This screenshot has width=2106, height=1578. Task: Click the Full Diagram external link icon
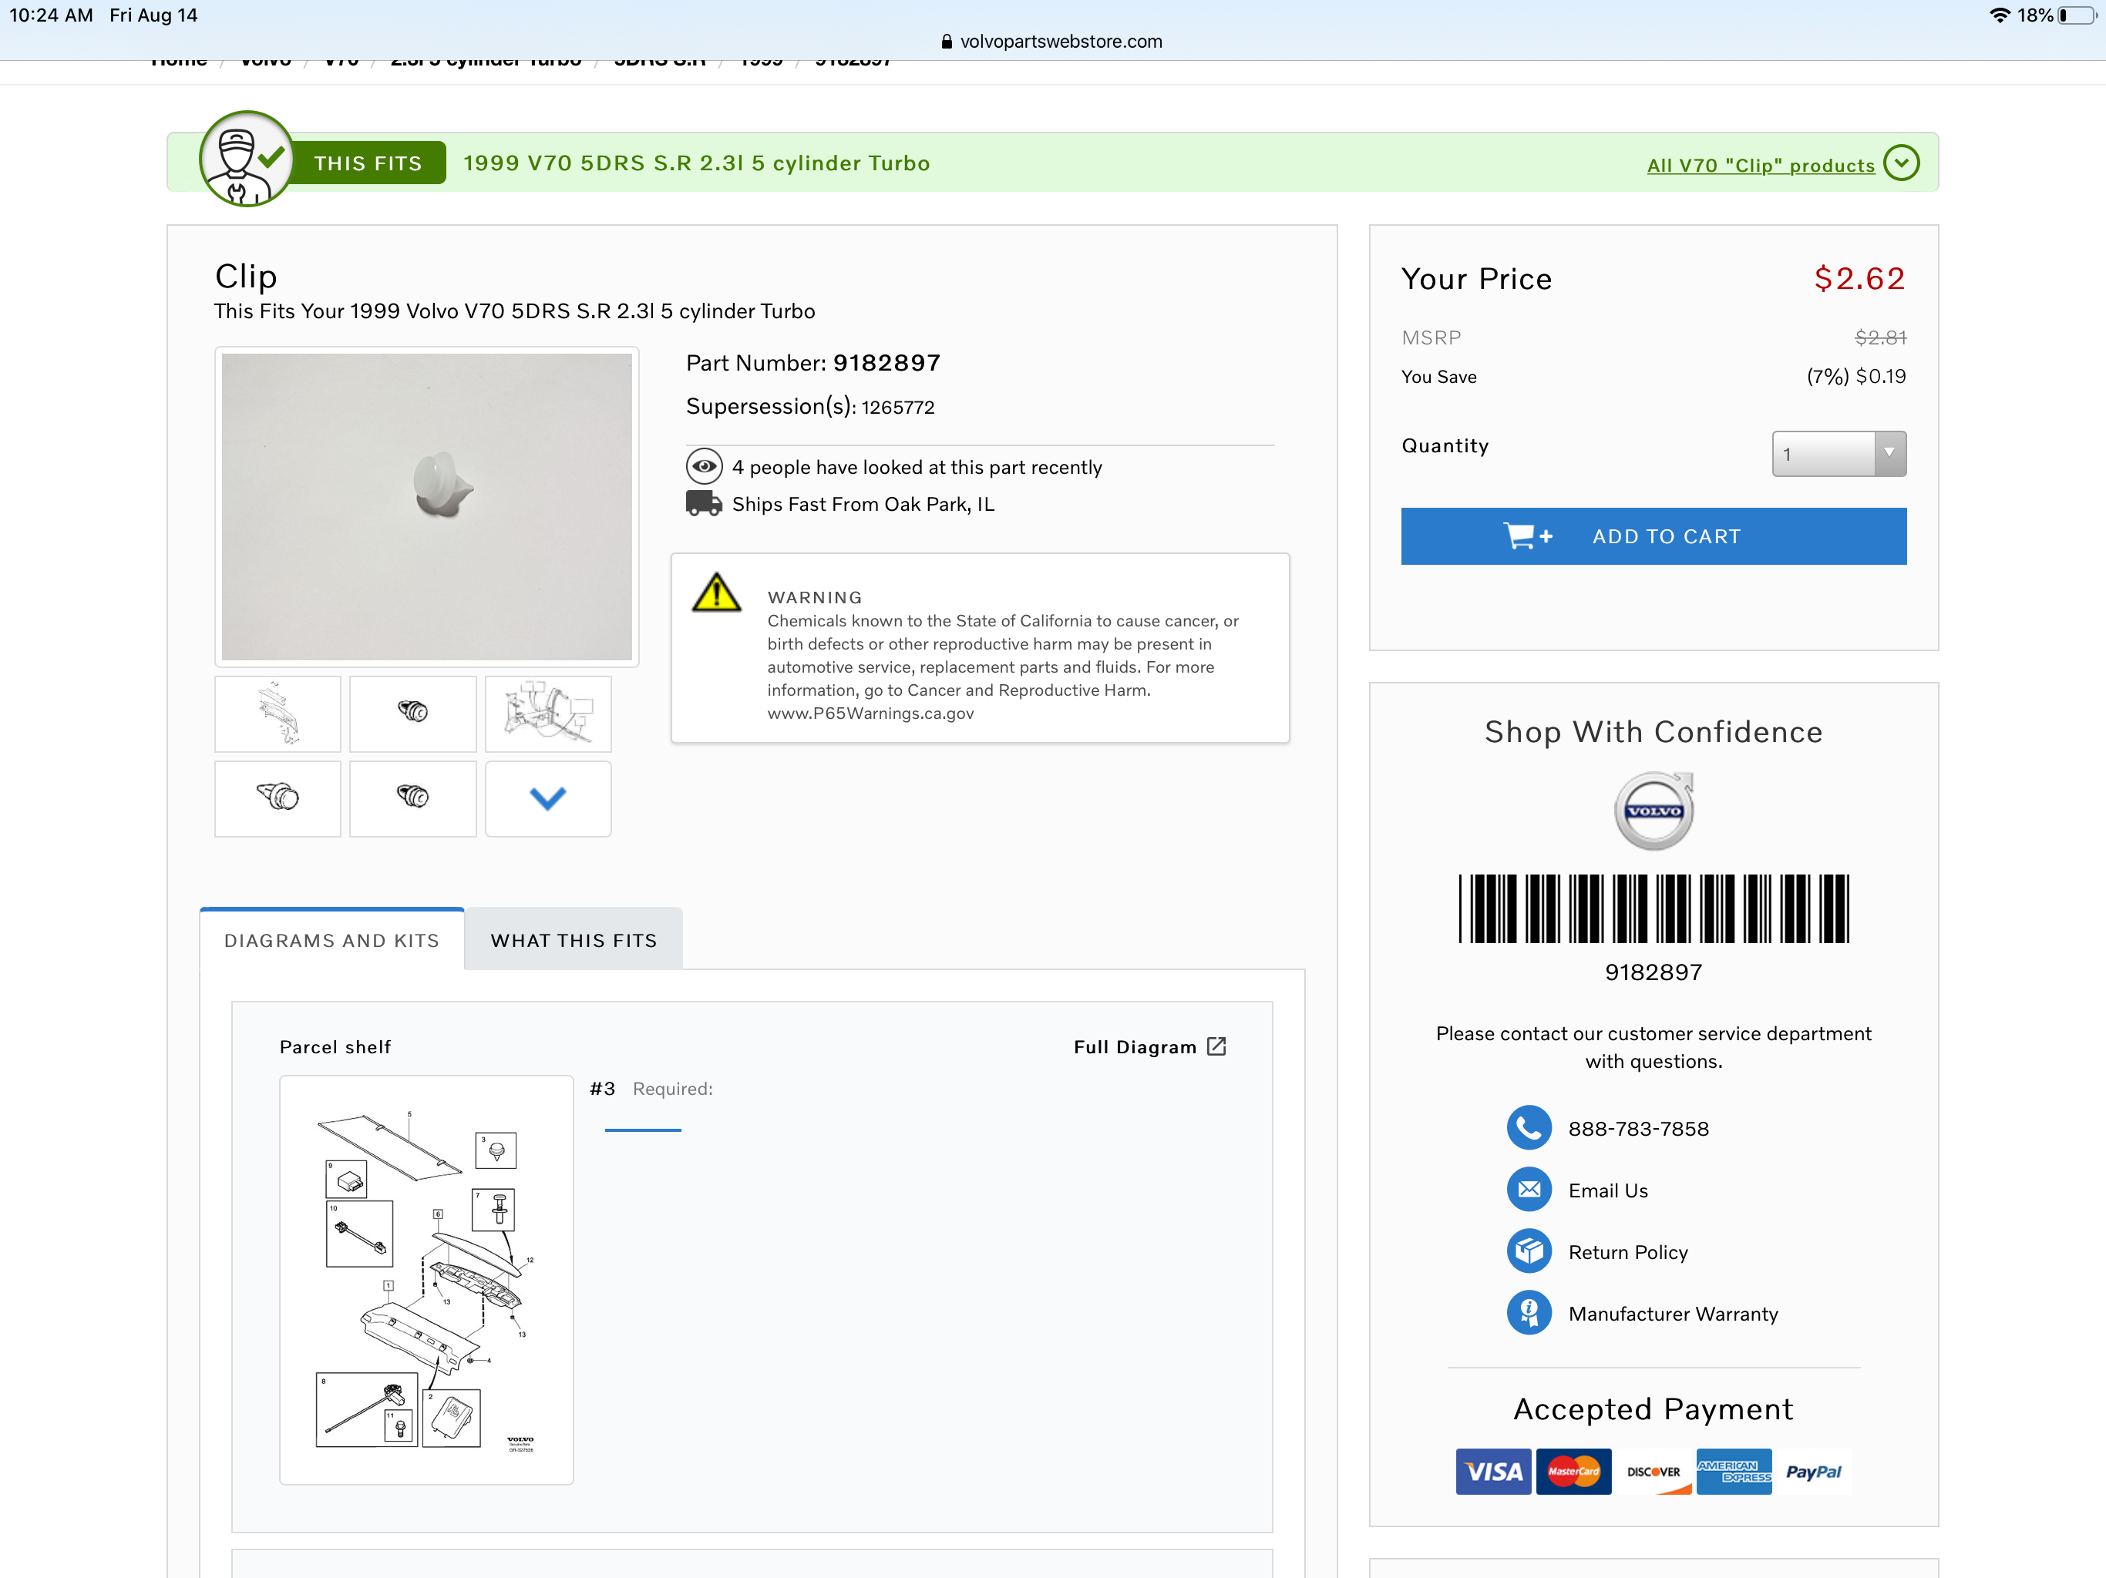click(x=1216, y=1047)
